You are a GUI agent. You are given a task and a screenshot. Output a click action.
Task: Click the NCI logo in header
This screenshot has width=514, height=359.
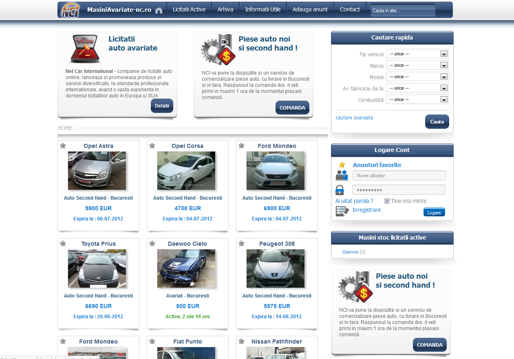pos(70,10)
